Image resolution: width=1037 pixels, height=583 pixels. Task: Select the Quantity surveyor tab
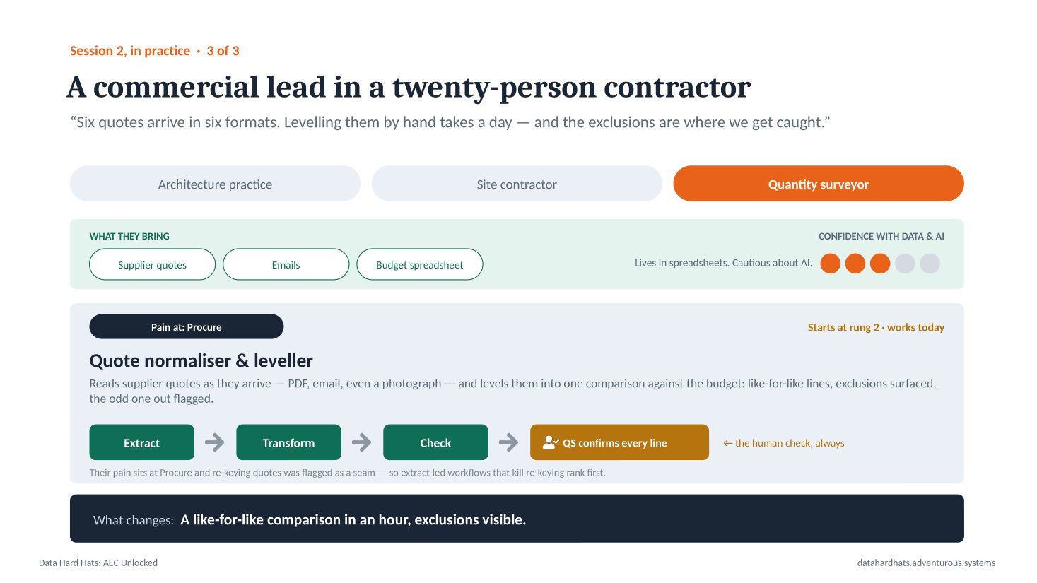819,184
